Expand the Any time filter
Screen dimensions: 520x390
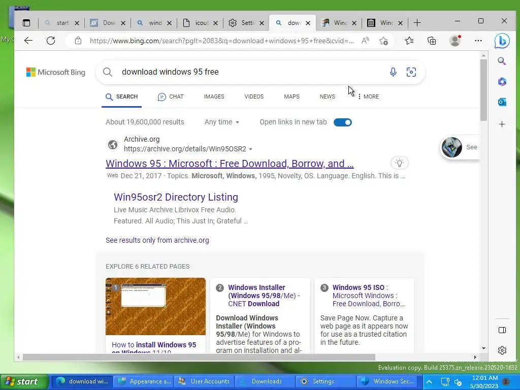click(x=221, y=122)
